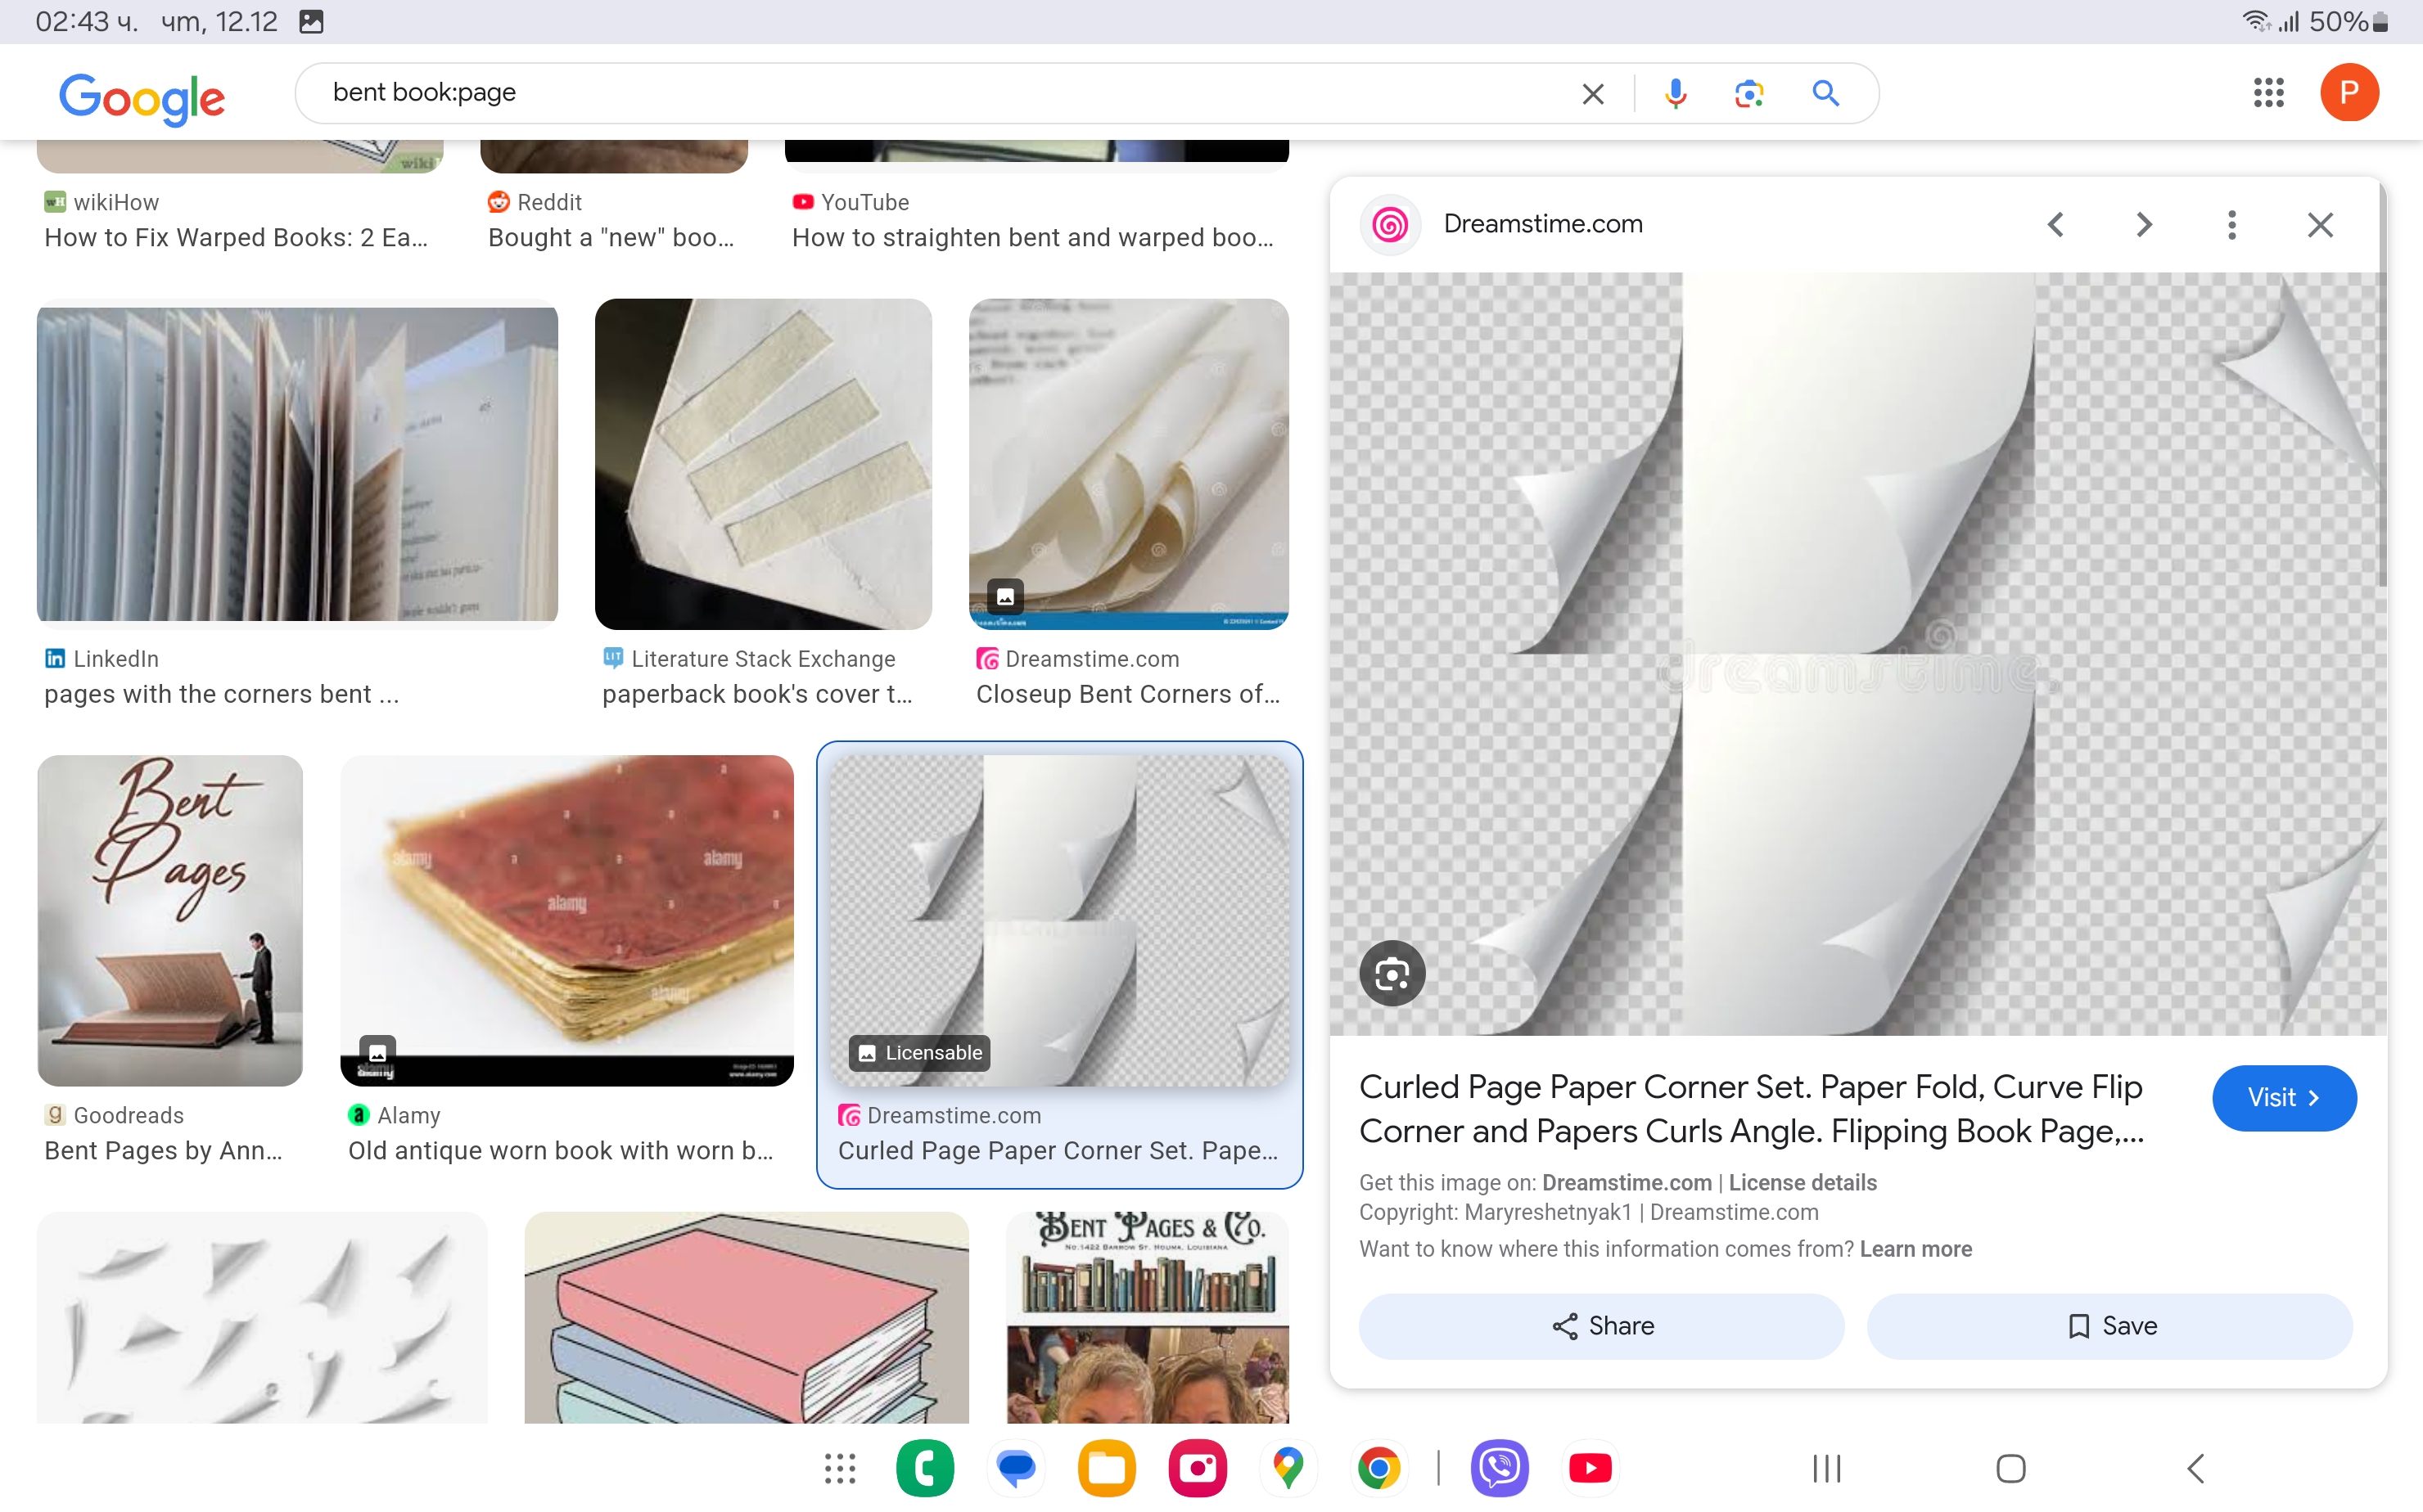Search inside image with Lens button
This screenshot has width=2423, height=1512.
click(1392, 973)
